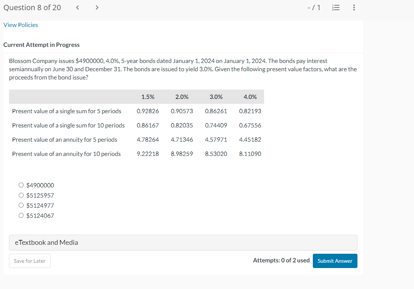The width and height of the screenshot is (414, 289).
Task: Click the 8.98259 table value
Action: (182, 154)
